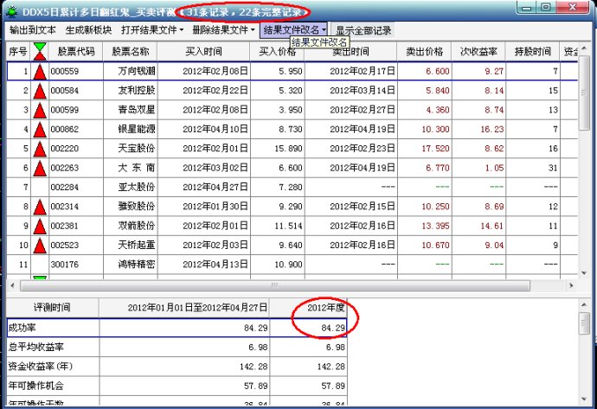Minimize the evaluation window
The image size is (597, 409).
tap(527, 8)
